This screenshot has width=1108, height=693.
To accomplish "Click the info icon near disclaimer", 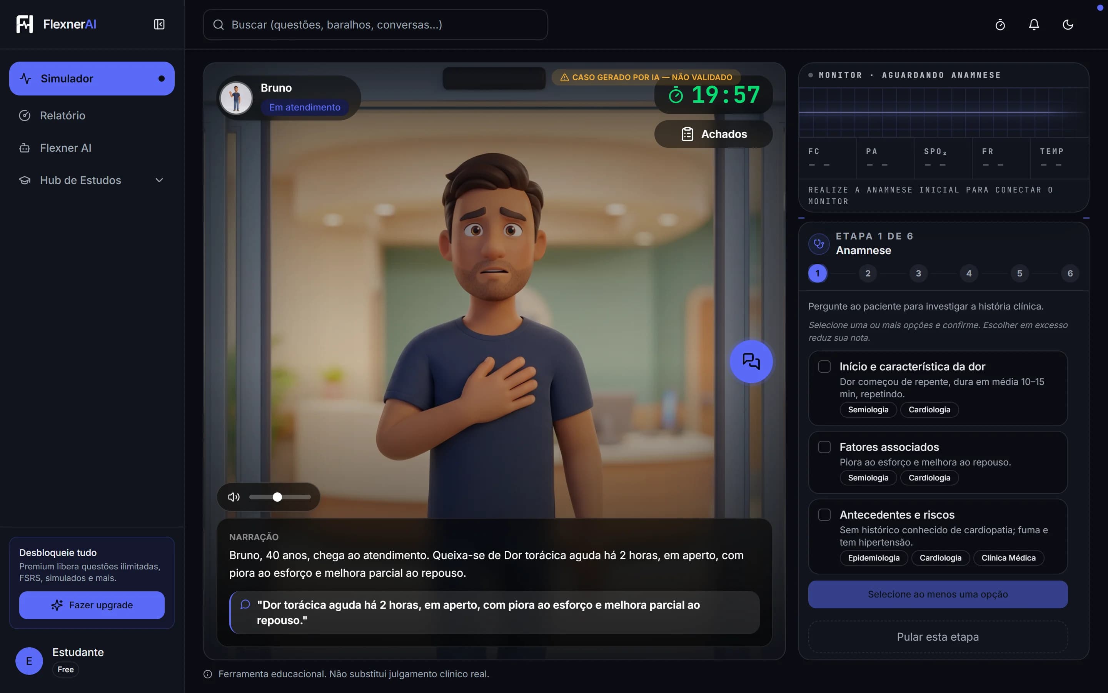I will point(207,674).
